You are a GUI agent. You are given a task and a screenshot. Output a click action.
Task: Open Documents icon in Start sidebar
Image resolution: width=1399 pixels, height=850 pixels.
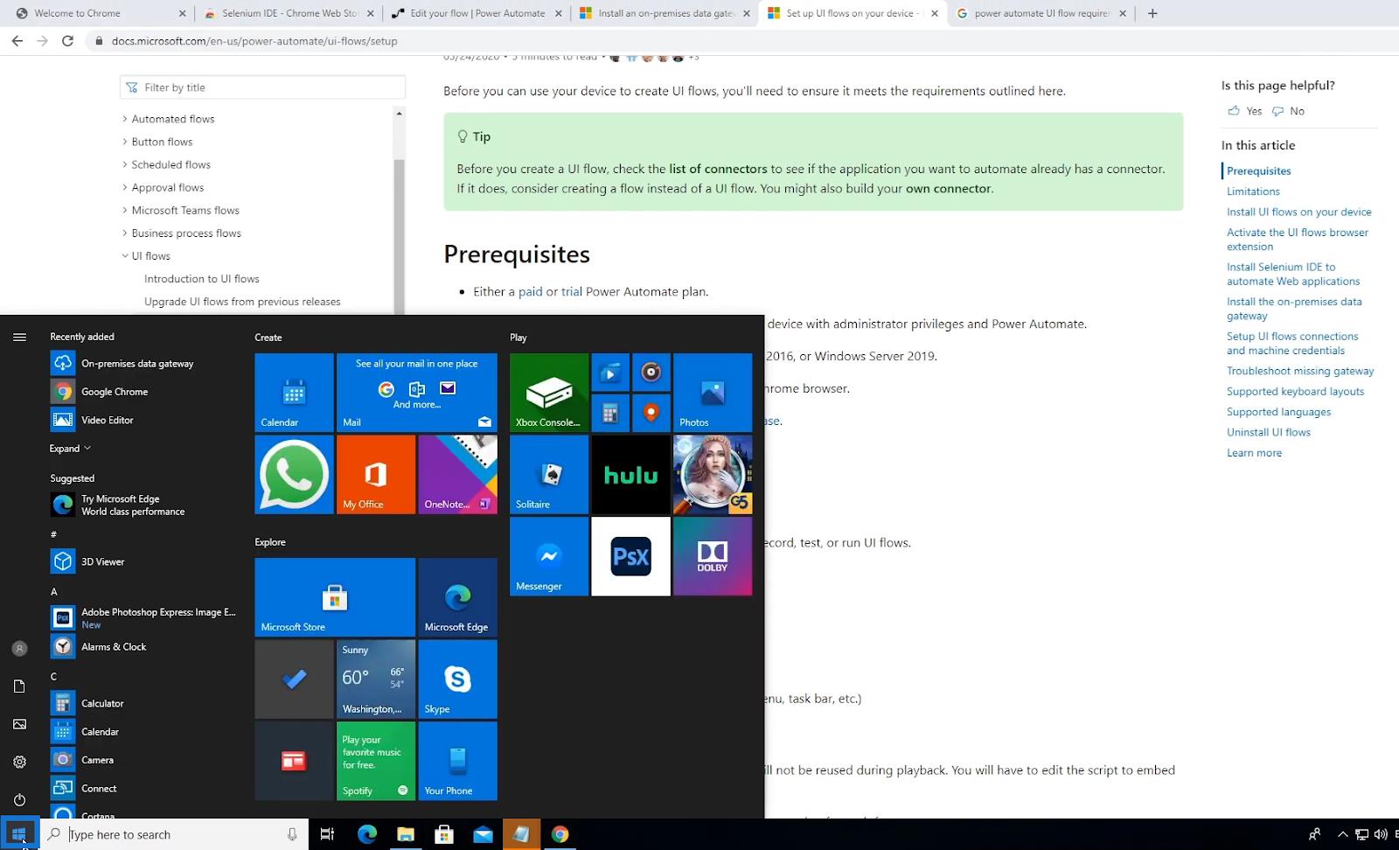point(19,686)
